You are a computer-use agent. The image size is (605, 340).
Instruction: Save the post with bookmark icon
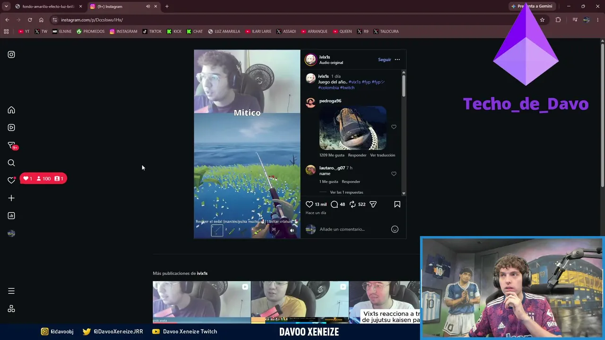point(397,204)
